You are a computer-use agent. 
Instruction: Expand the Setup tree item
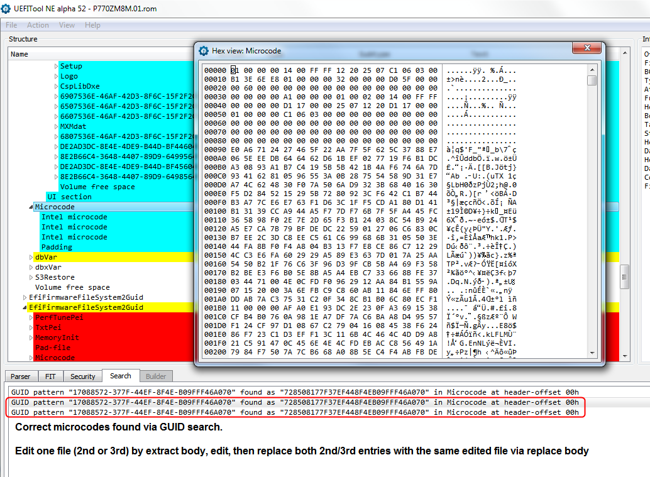pyautogui.click(x=57, y=66)
